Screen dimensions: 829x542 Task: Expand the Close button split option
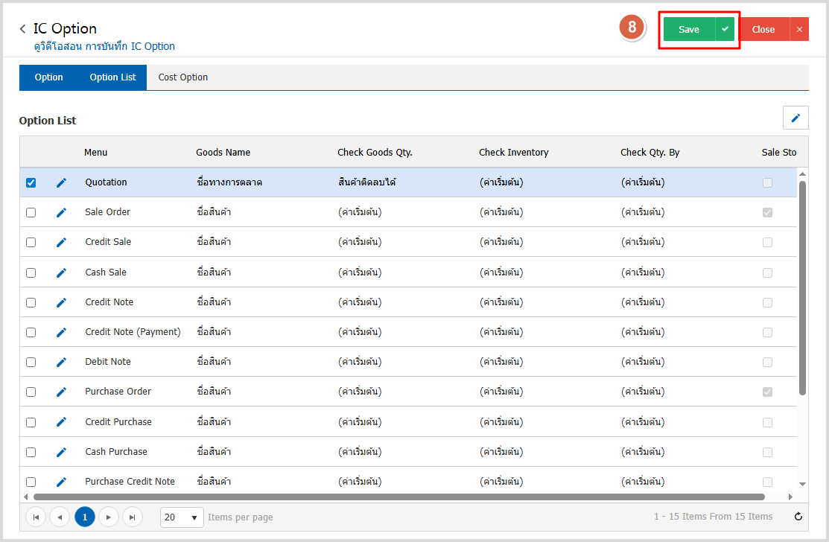pos(799,29)
